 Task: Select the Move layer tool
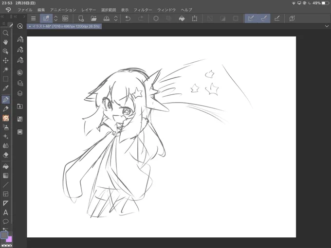tap(5, 60)
